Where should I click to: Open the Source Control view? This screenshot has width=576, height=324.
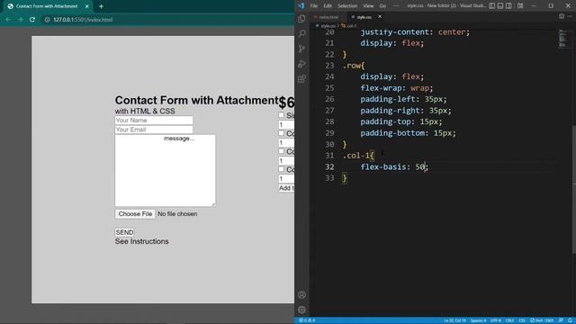(x=302, y=49)
